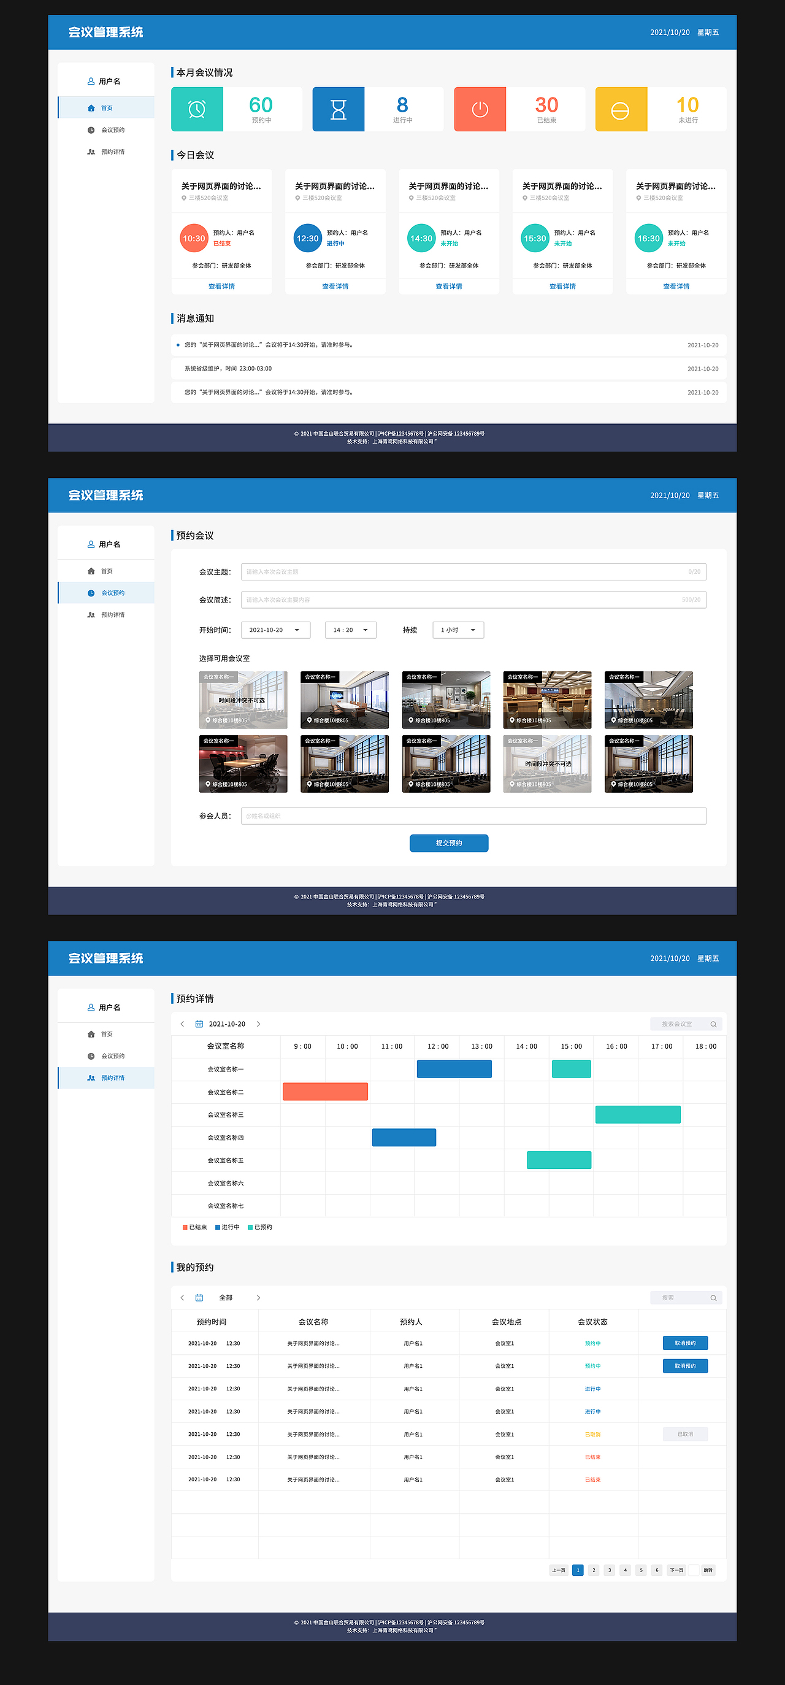Click the teal booking bar in row 会议室名称五
This screenshot has width=785, height=1685.
click(x=559, y=1160)
